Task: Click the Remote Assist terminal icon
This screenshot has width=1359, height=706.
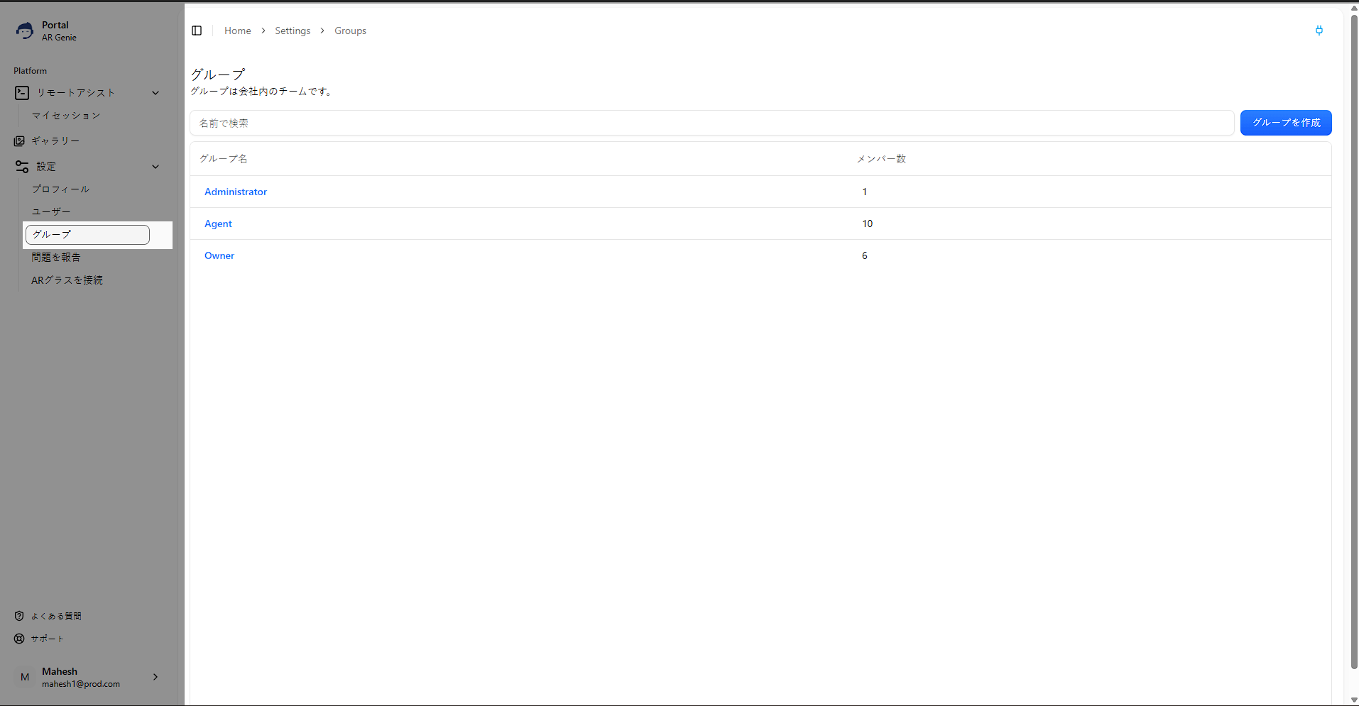Action: point(22,93)
